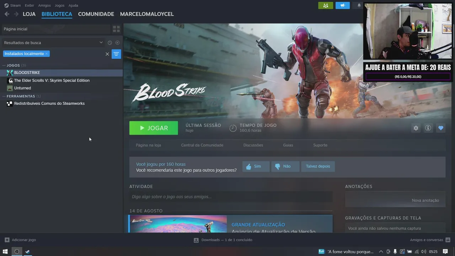Open the GRANDE ATUALIZAÇÃO news thumbnail

[178, 224]
